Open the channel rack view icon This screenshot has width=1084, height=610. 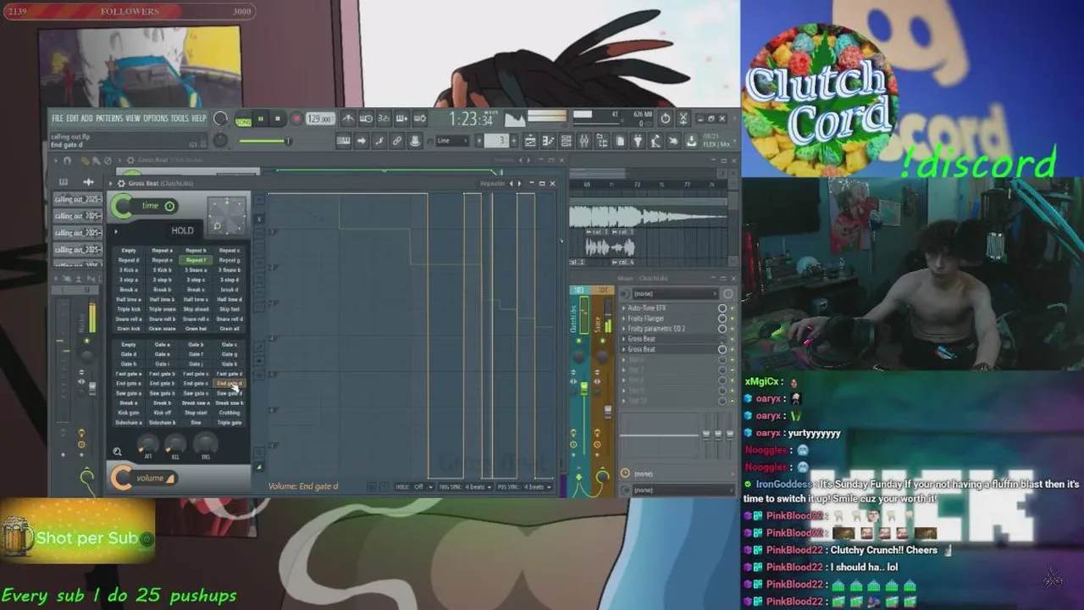click(566, 141)
